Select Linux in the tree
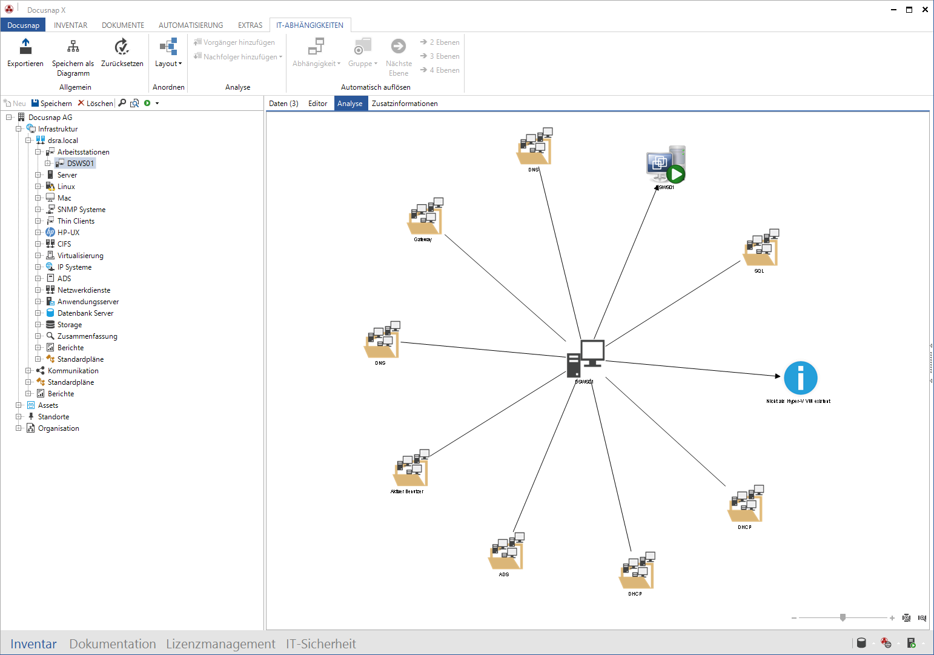 click(66, 187)
